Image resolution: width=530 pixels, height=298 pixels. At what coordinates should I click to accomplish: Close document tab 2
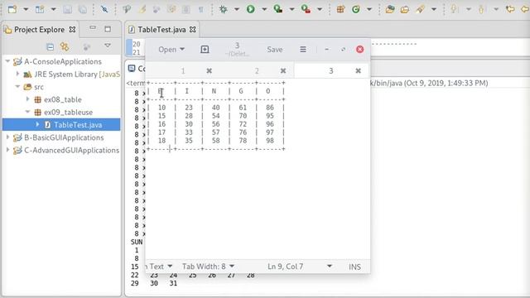click(283, 71)
